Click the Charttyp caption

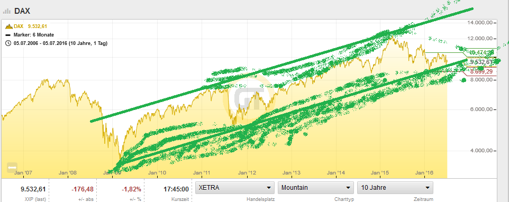point(344,199)
